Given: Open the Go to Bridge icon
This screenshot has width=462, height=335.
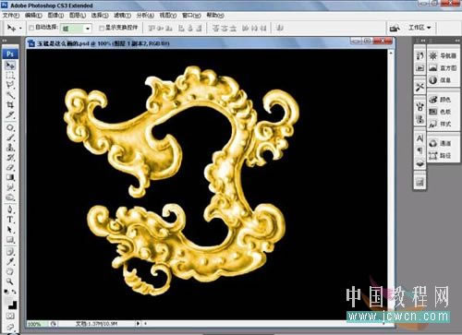Looking at the screenshot, I should click(395, 29).
